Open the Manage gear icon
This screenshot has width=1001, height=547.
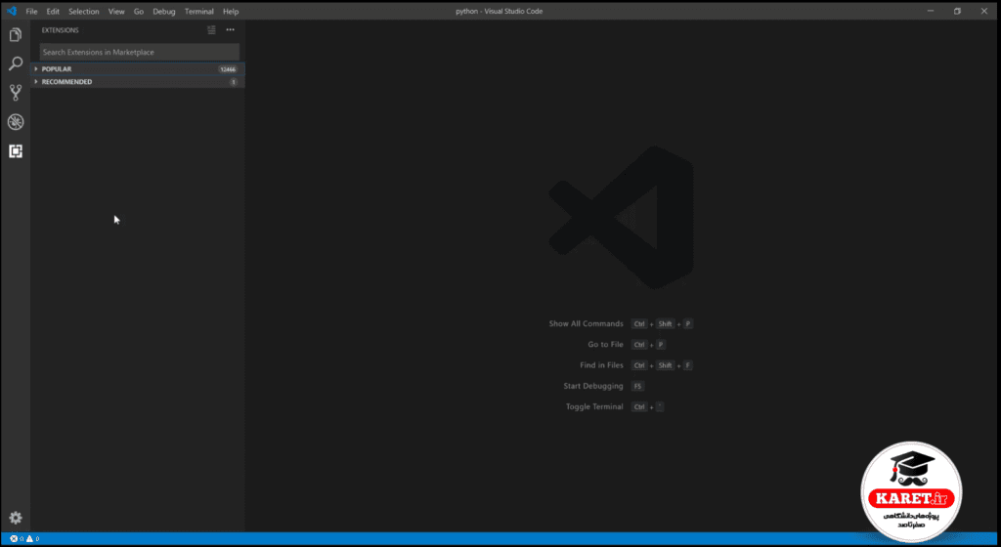pos(16,518)
